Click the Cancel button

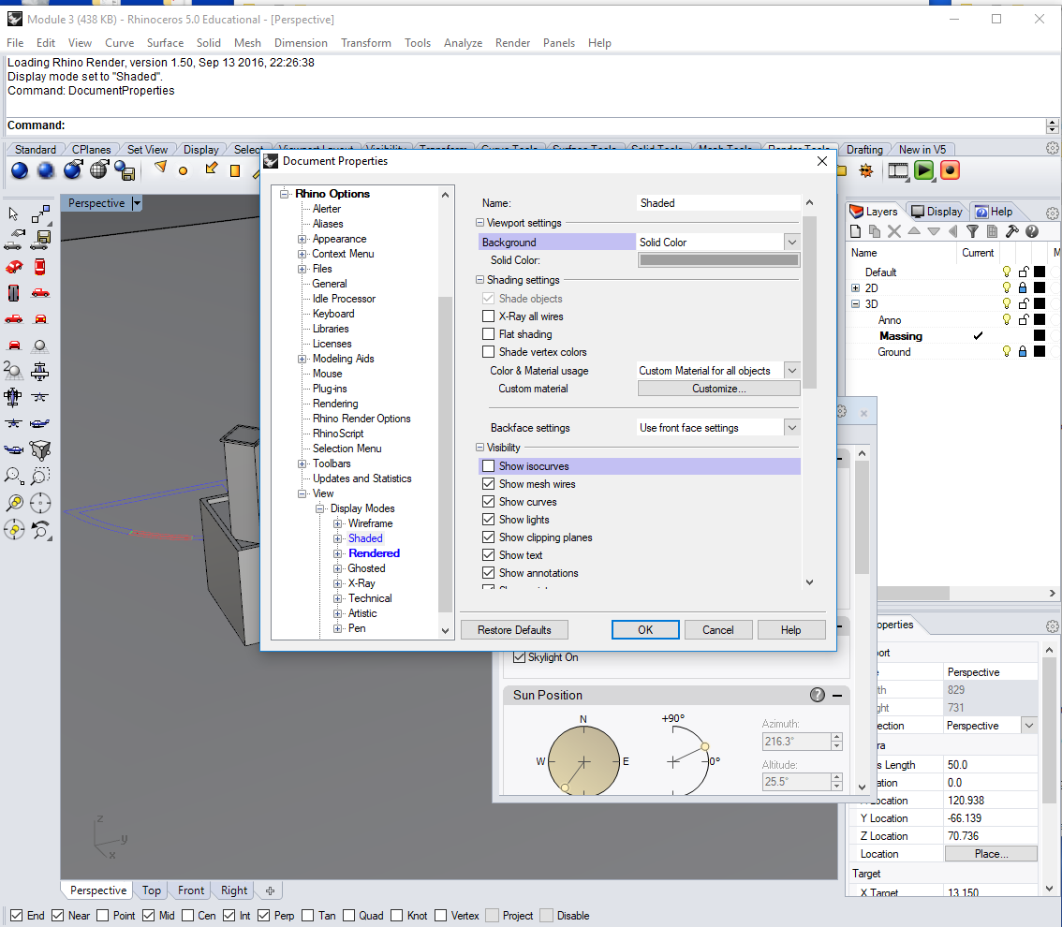click(x=718, y=630)
